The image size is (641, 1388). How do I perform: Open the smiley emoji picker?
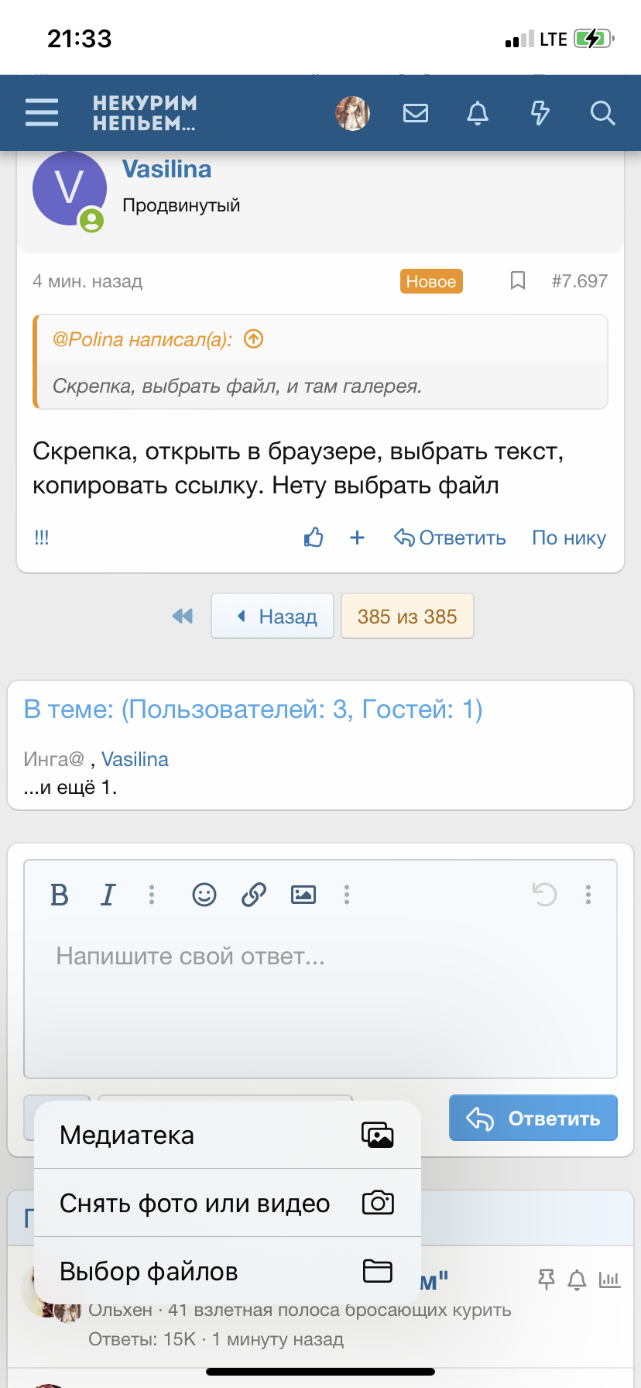coord(204,895)
